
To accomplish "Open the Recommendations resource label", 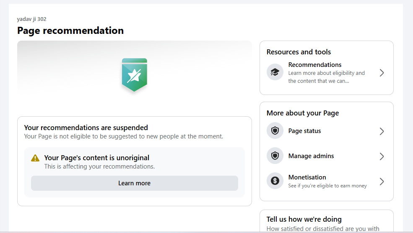I will coord(315,65).
